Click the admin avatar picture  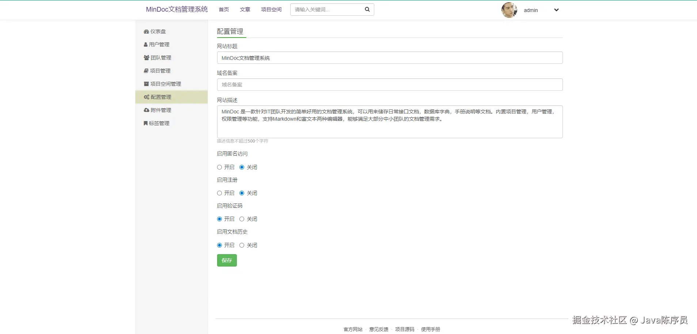click(509, 10)
